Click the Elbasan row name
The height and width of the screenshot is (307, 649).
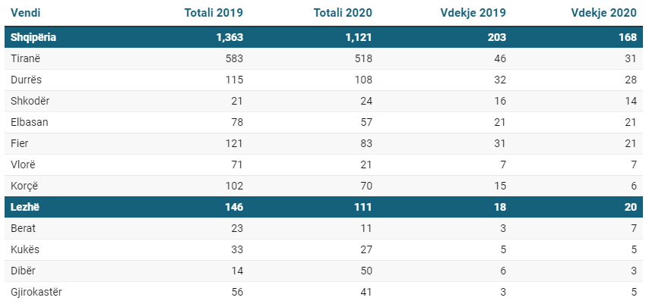pyautogui.click(x=29, y=122)
